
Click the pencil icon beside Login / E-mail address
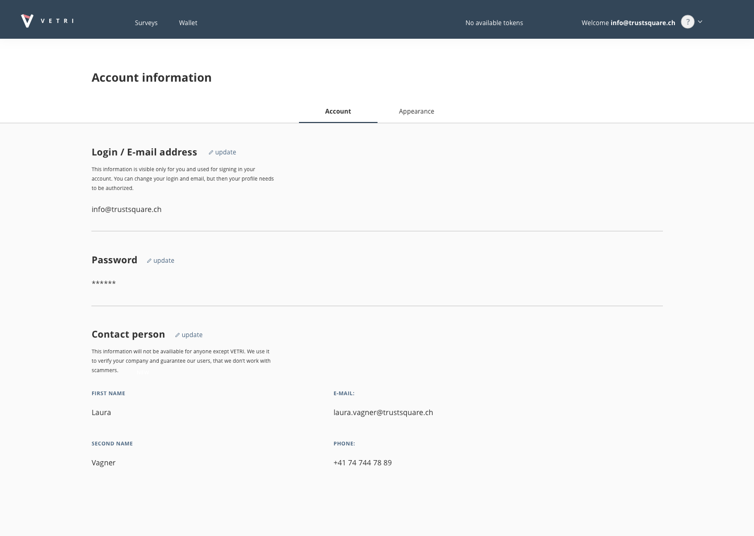(211, 152)
